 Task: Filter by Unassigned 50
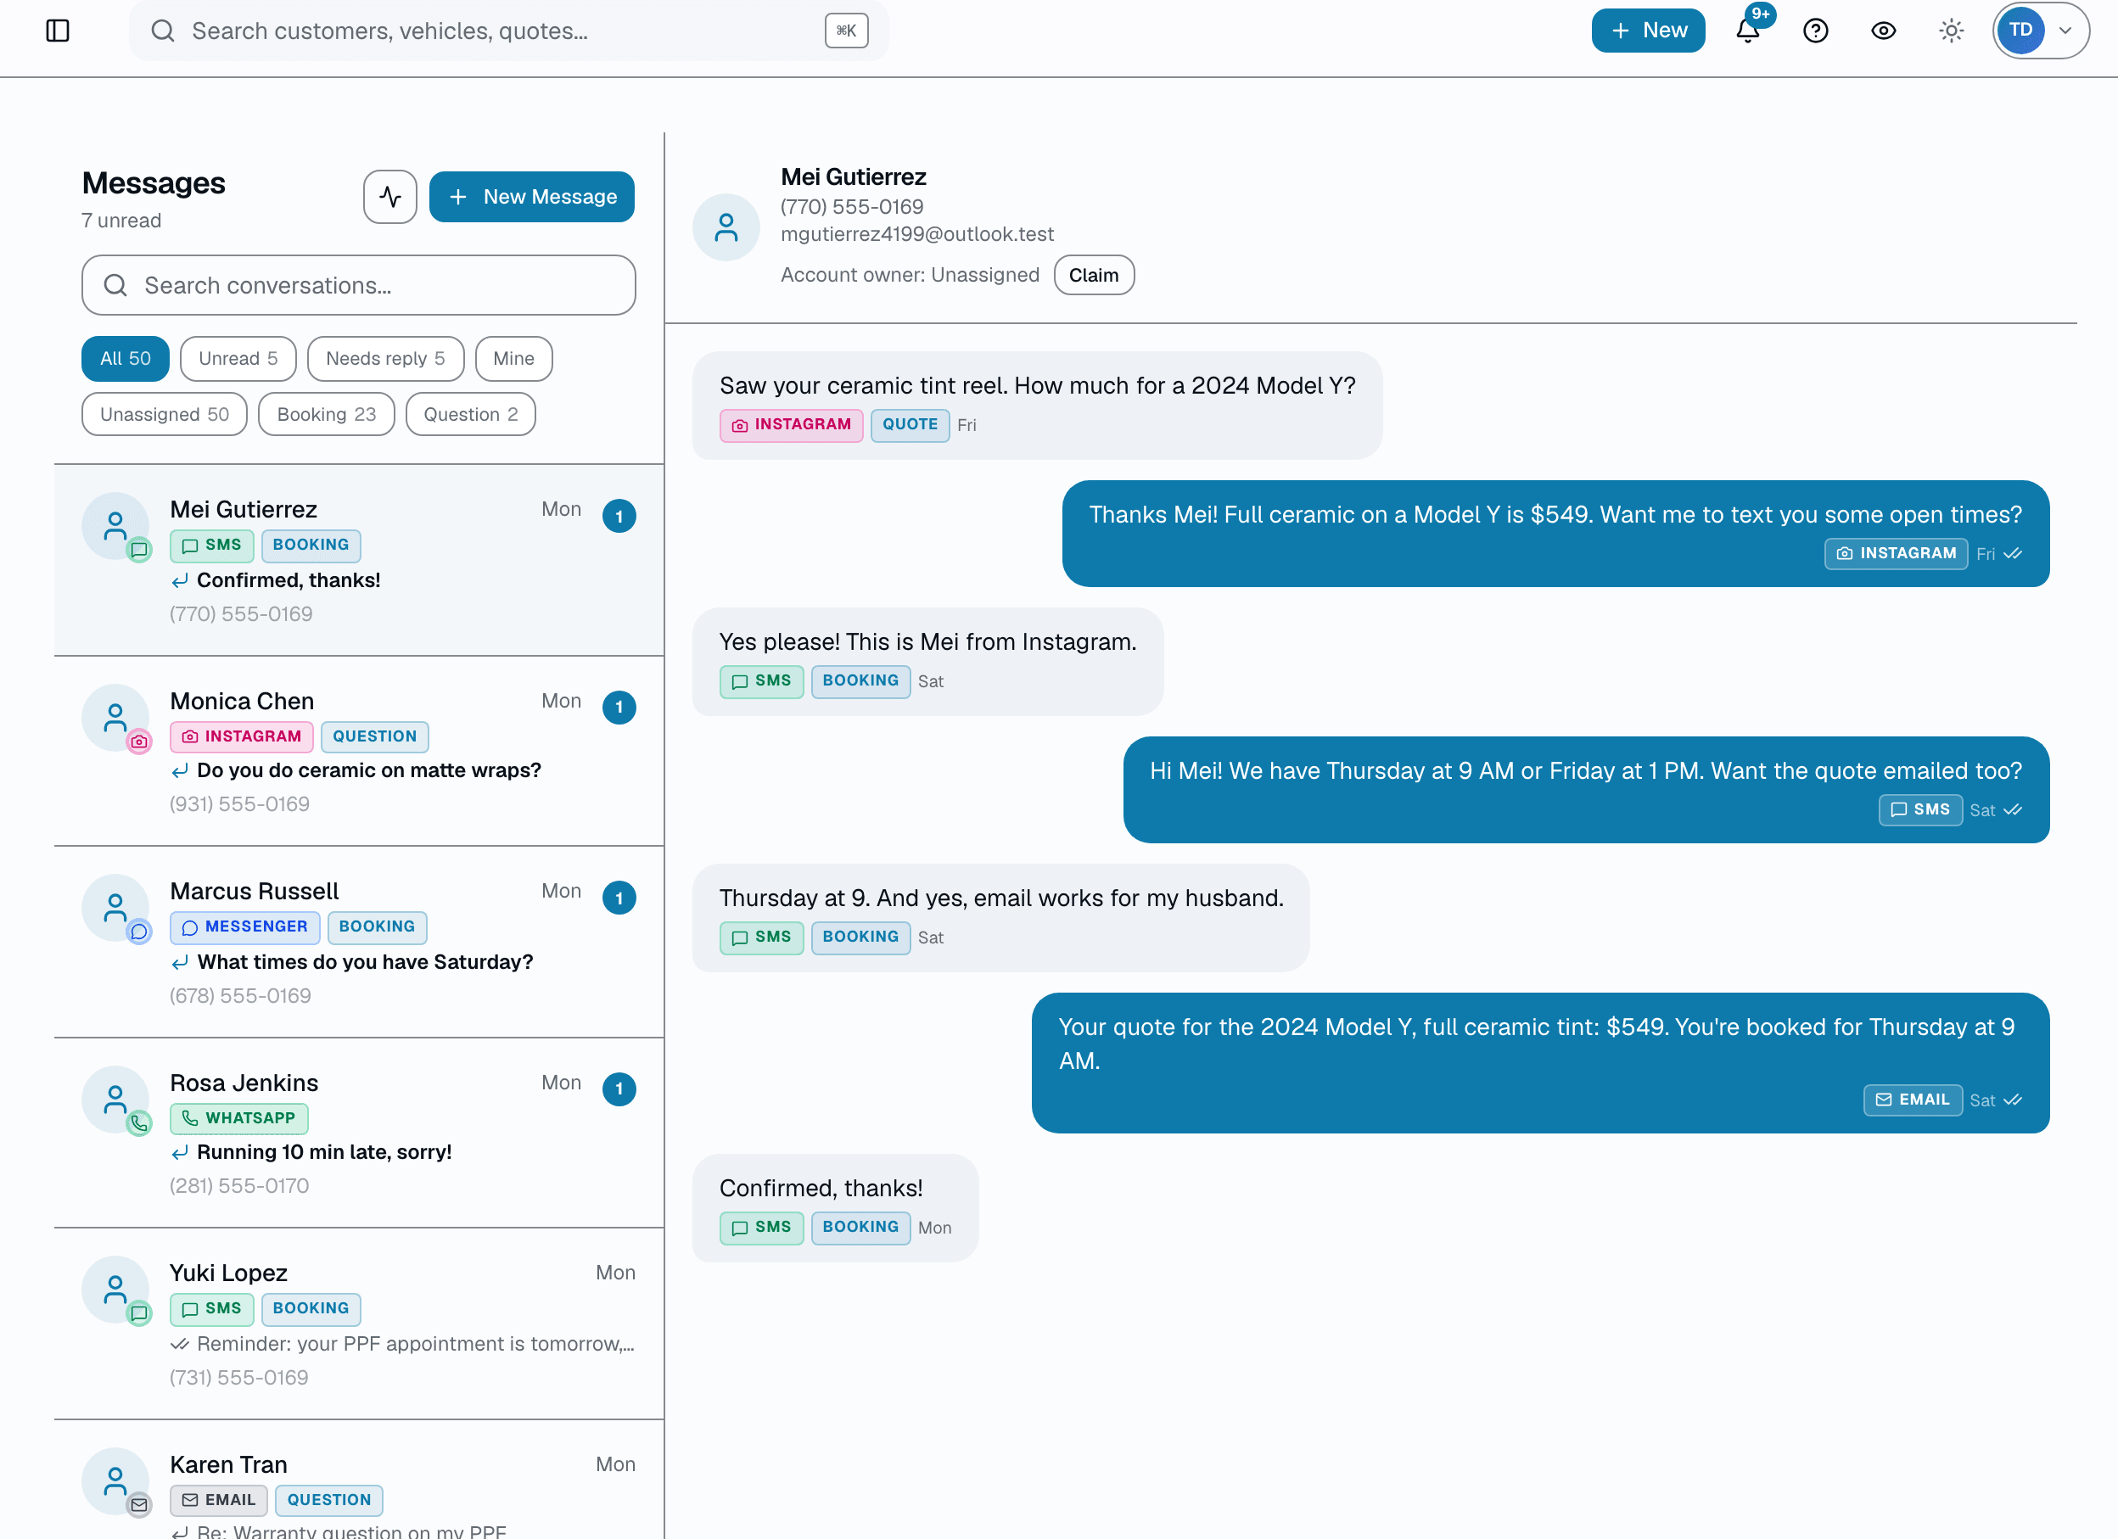point(165,415)
